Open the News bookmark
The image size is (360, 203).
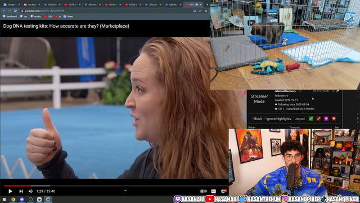point(68,16)
